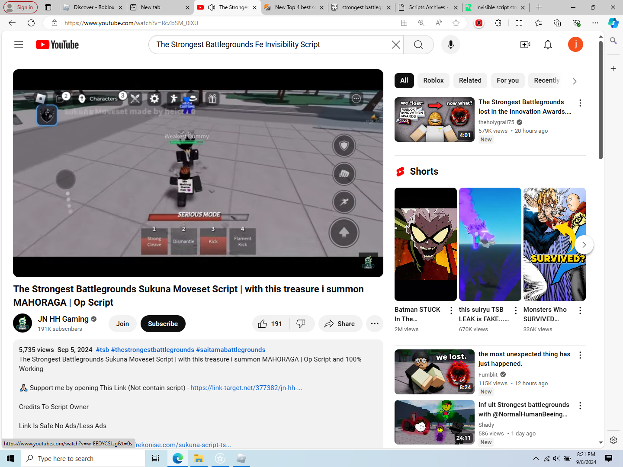Sign in to the Edge profile
This screenshot has height=467, width=623.
[21, 7]
